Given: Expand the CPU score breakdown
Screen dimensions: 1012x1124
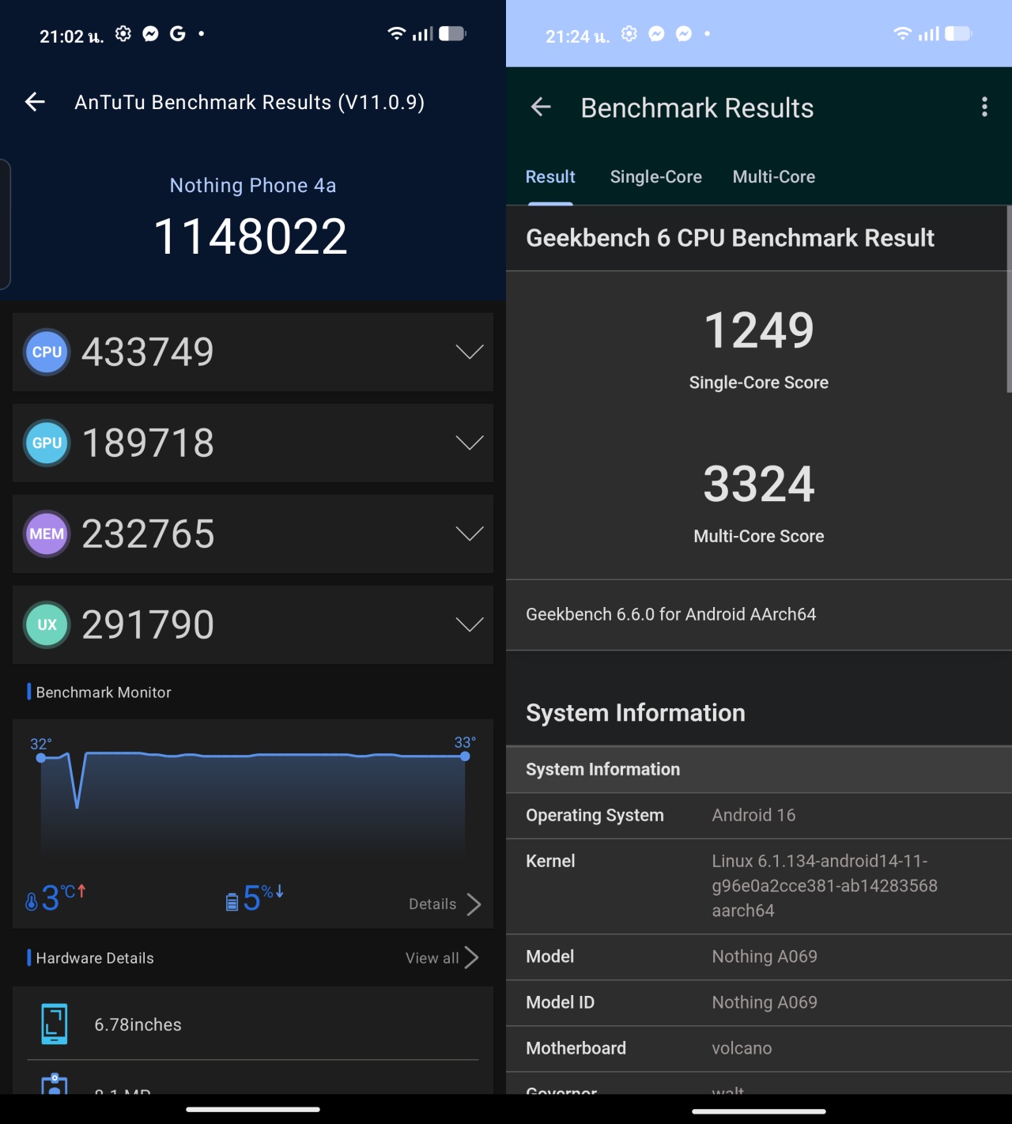Looking at the screenshot, I should tap(468, 352).
